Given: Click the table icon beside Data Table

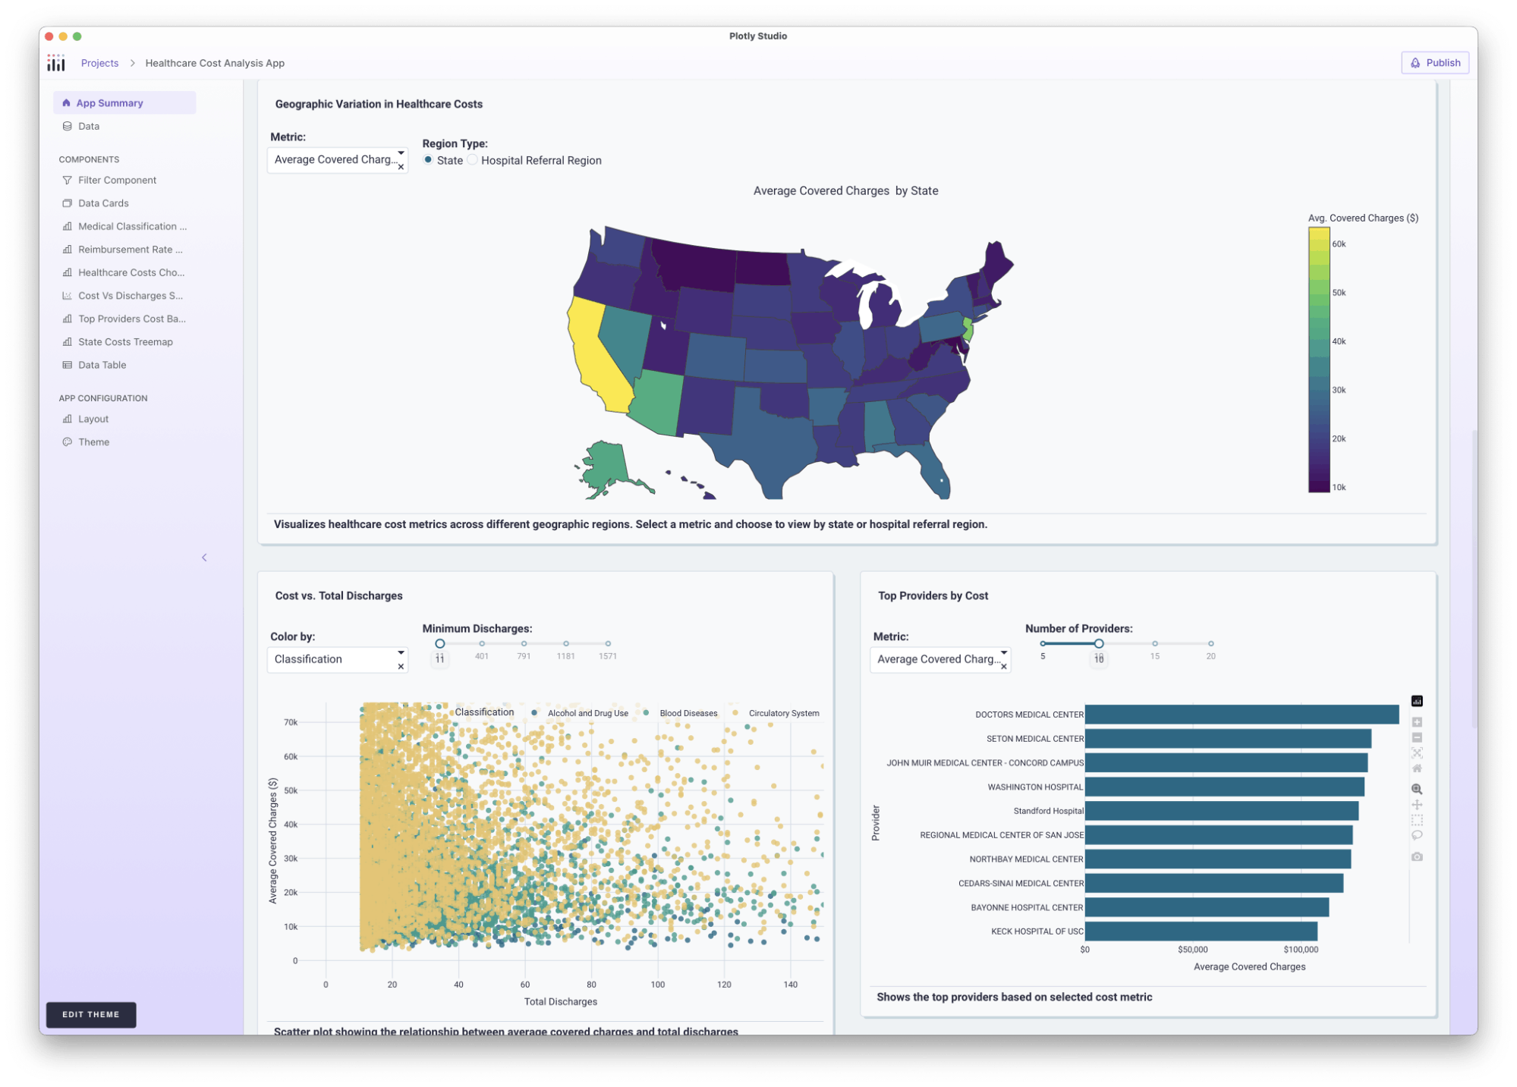Looking at the screenshot, I should [67, 365].
